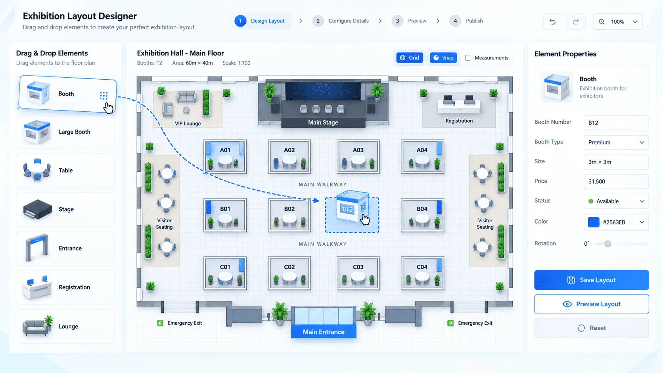Viewport: 663px width, 373px height.
Task: Click the undo arrow icon
Action: [x=552, y=22]
